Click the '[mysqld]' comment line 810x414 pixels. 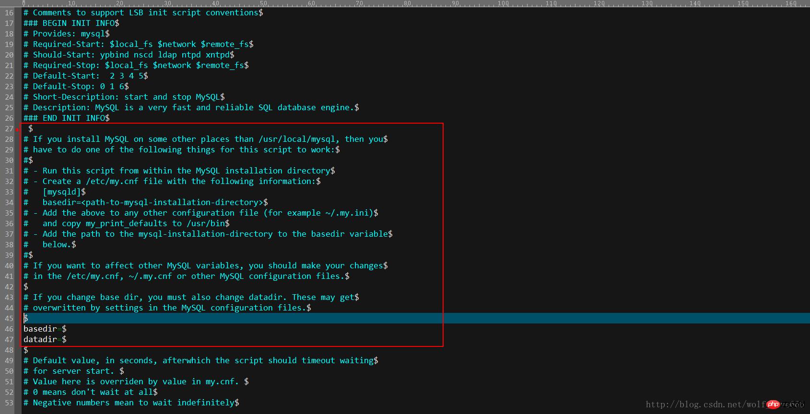[x=55, y=192]
